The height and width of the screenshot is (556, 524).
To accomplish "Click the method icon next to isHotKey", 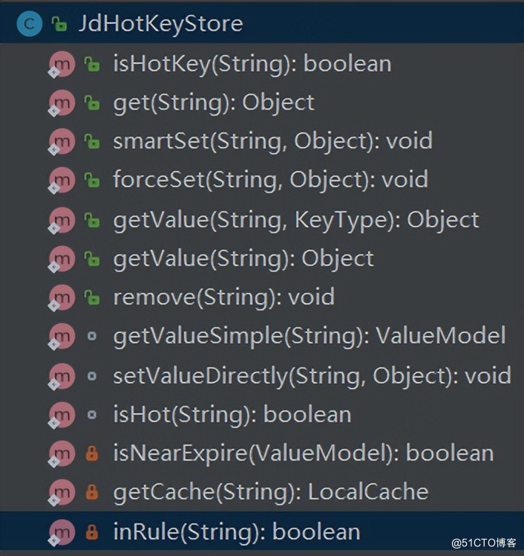I will (x=62, y=64).
